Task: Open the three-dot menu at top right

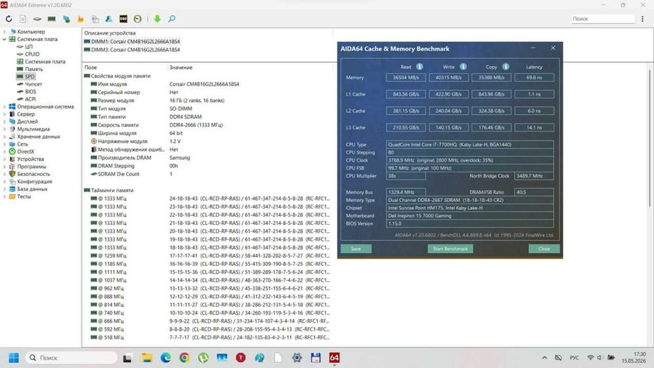Action: point(642,19)
